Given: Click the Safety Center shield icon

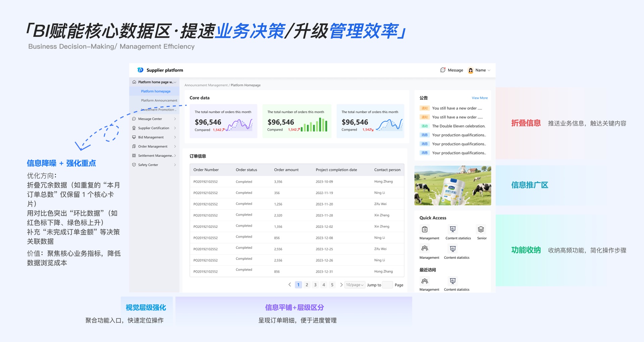Looking at the screenshot, I should click(x=134, y=165).
